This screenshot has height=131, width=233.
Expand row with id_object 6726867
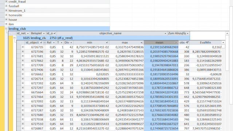(x=23, y=128)
